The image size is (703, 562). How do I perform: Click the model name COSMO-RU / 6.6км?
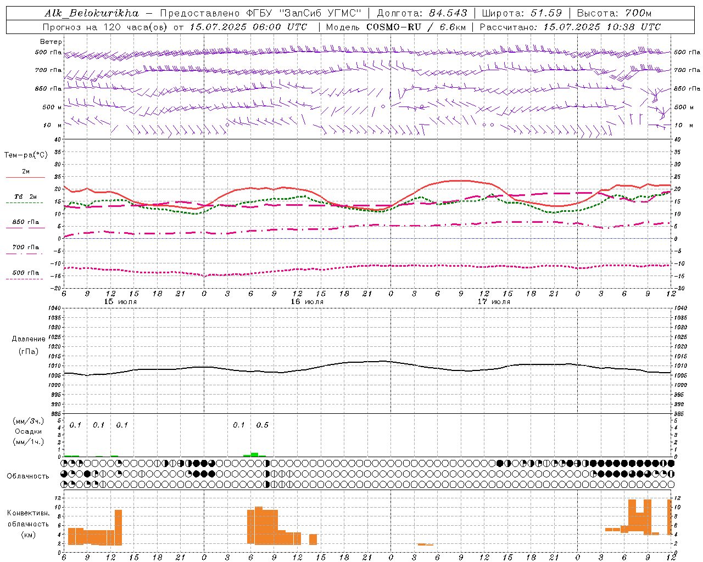tap(416, 27)
